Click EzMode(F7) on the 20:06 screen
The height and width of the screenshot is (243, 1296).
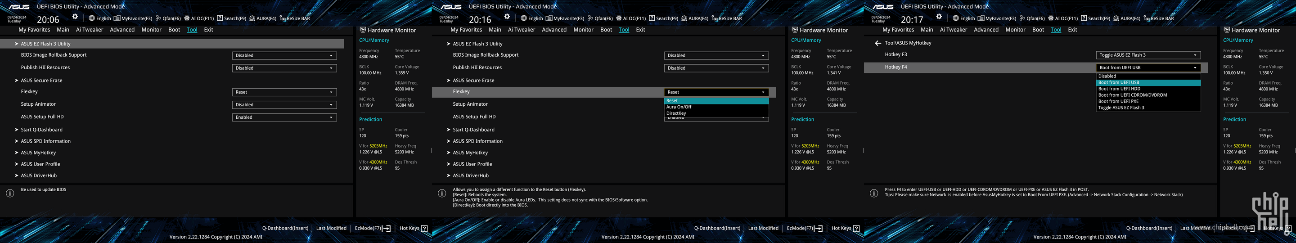point(373,229)
